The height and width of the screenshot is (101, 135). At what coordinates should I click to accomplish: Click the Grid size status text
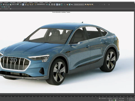tap(121, 98)
